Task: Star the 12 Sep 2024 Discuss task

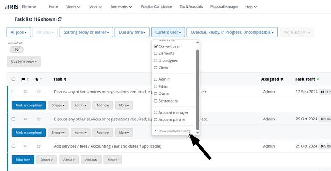Action: click(x=39, y=92)
